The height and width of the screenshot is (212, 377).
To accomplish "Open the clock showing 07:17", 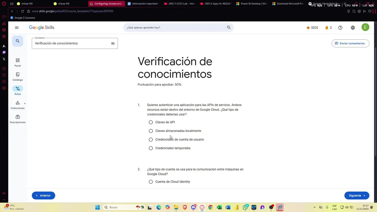I will click(x=362, y=207).
